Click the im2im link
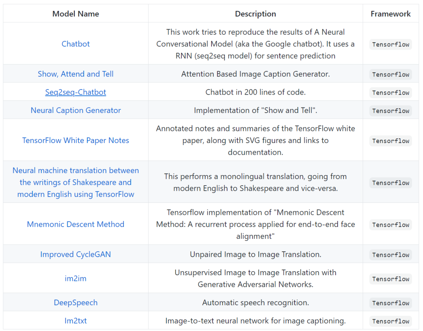Viewport: 423px width, 331px height. point(76,278)
